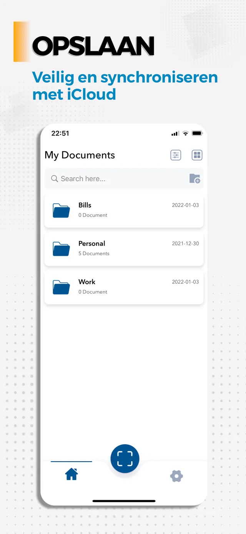Image resolution: width=246 pixels, height=534 pixels.
Task: Select the Personal folder name
Action: point(92,243)
